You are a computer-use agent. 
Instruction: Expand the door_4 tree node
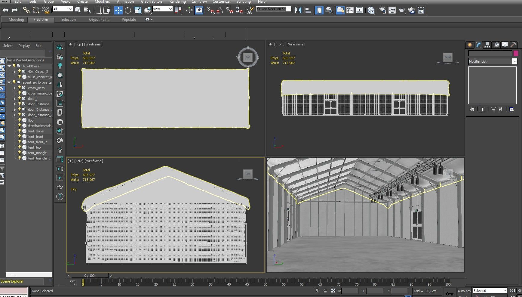tap(14, 99)
